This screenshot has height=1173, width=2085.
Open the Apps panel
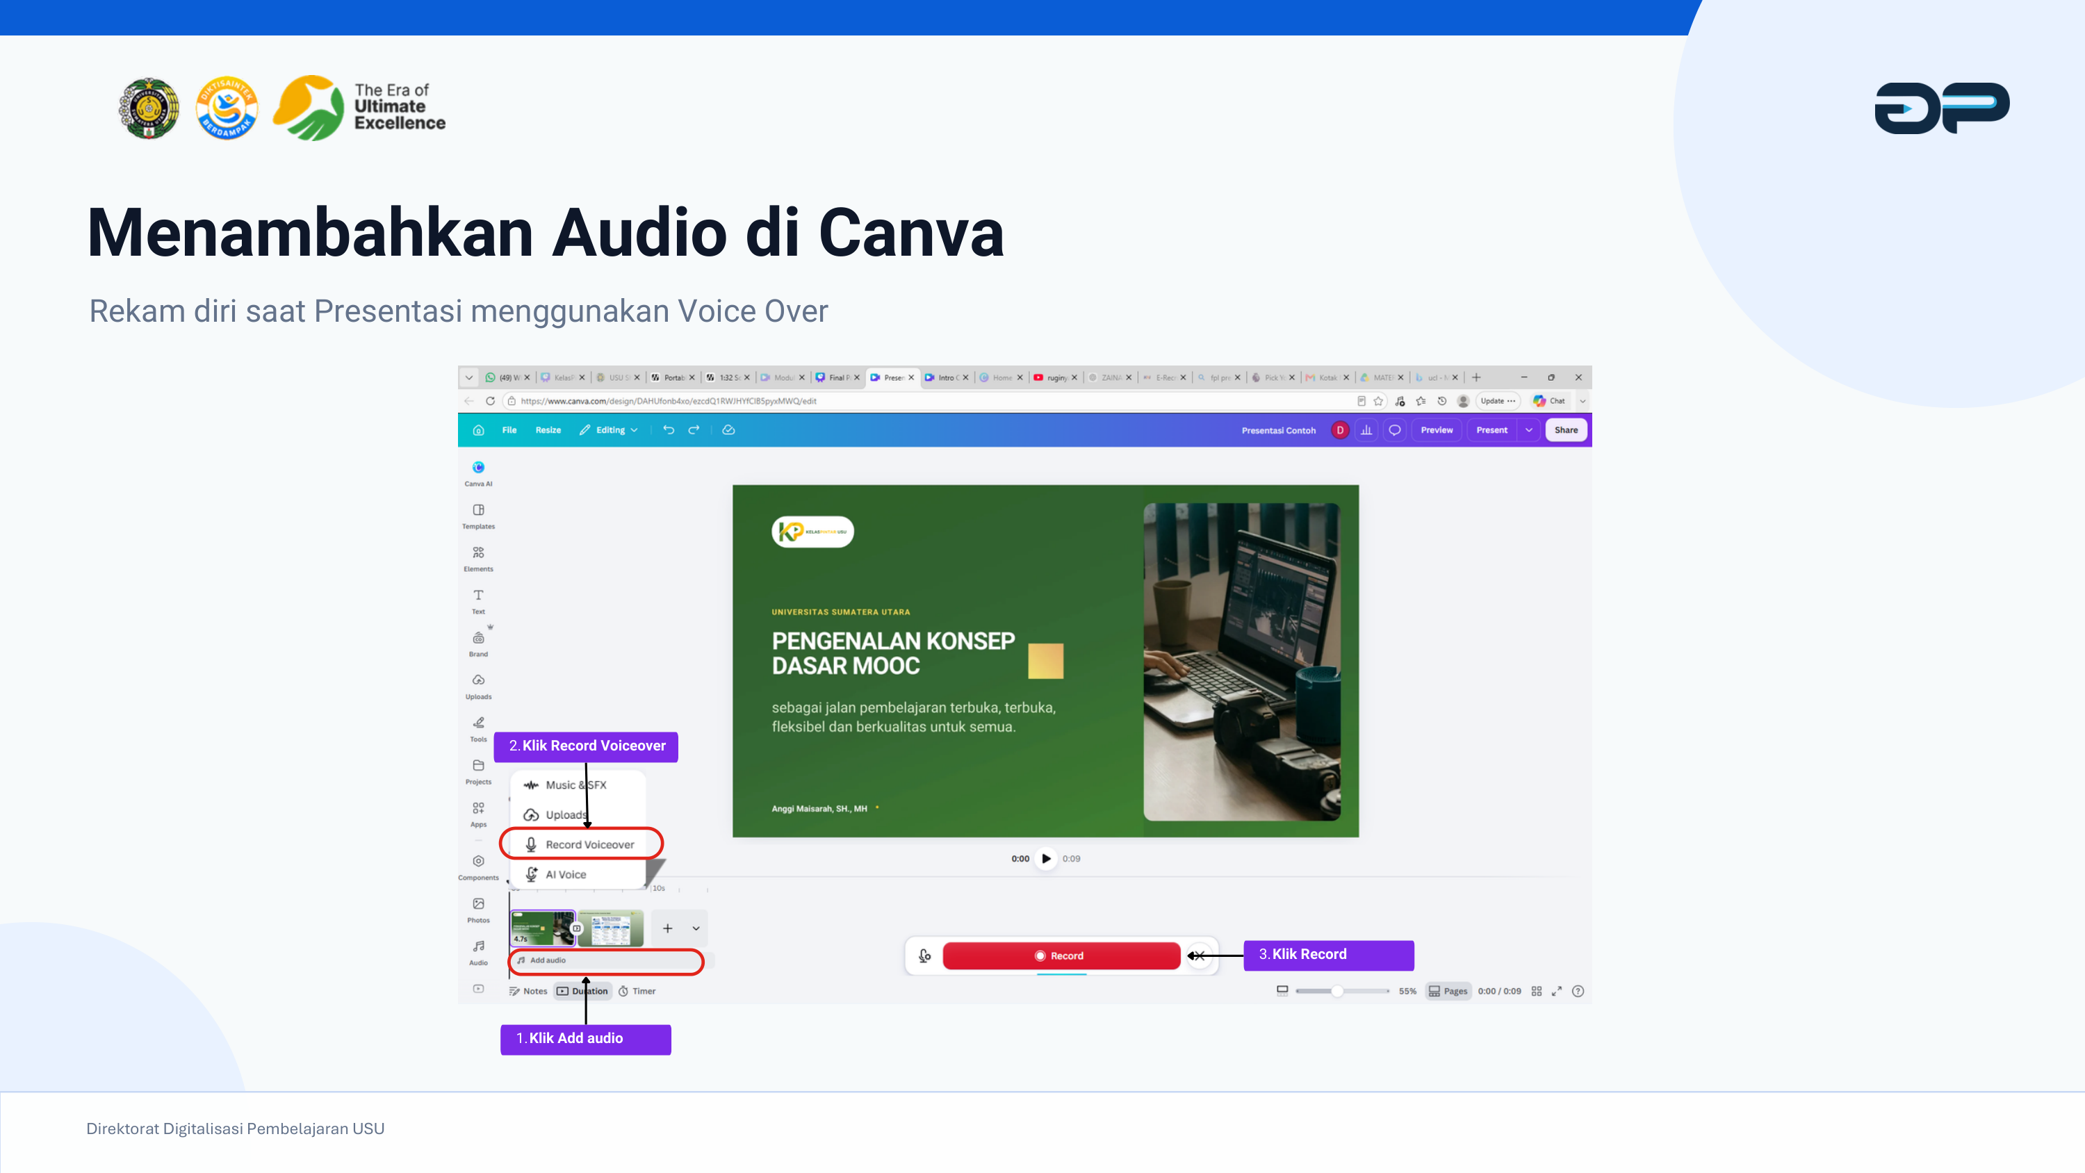478,814
